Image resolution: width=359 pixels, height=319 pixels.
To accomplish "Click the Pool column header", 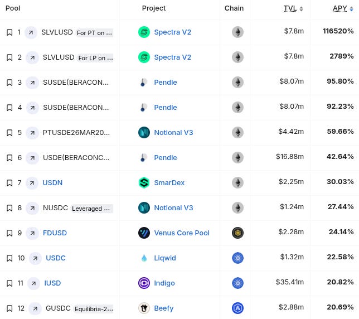I will click(x=13, y=8).
